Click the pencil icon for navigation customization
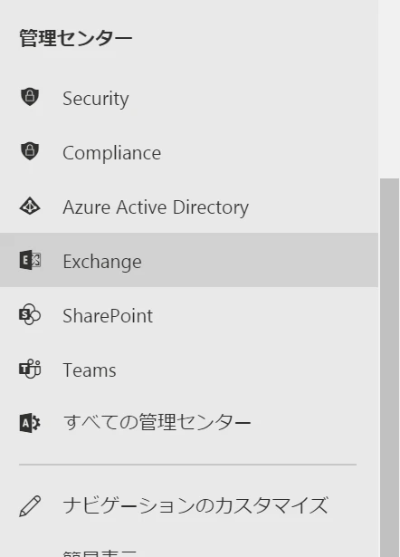400x557 pixels. pyautogui.click(x=30, y=506)
